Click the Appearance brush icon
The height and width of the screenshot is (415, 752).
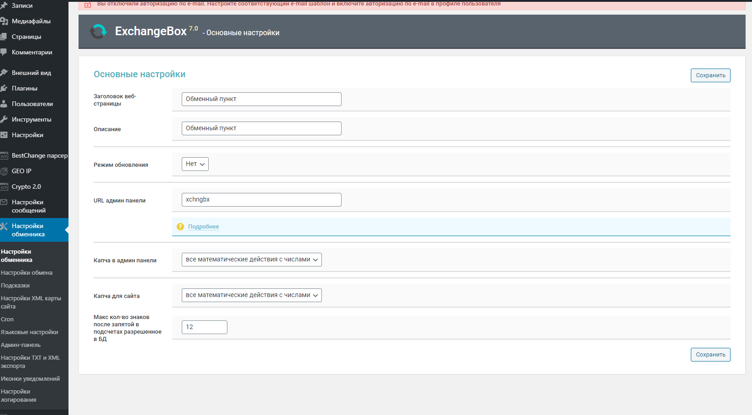coord(4,73)
